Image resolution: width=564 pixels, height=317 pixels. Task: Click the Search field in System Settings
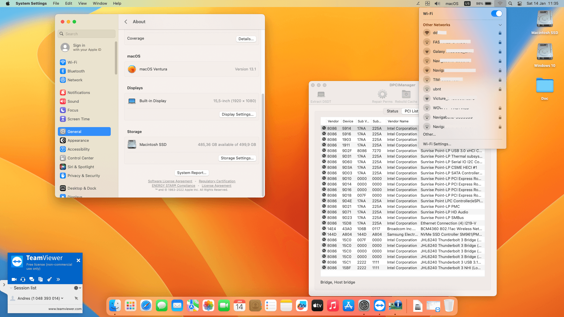tap(87, 34)
